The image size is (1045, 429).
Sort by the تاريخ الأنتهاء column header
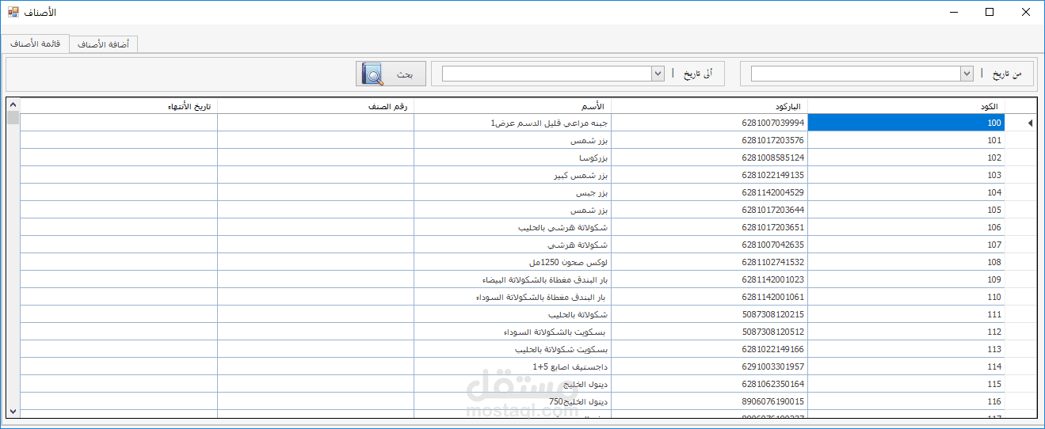[119, 106]
